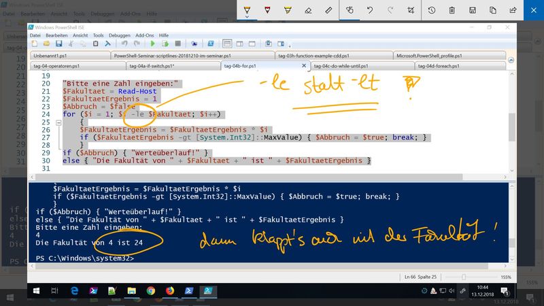Create a new script file in ISE
Screen dimensions: 544x306
[x=35, y=44]
